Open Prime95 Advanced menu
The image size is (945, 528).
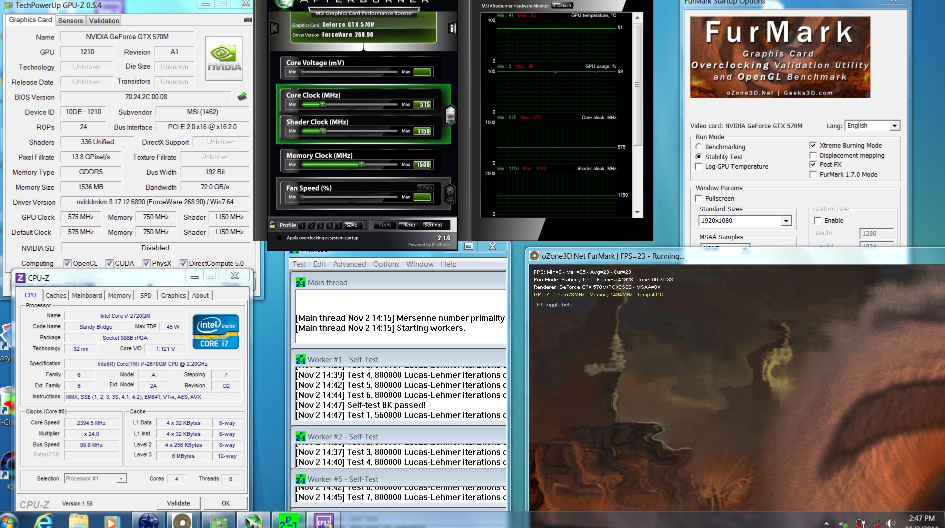pyautogui.click(x=349, y=264)
